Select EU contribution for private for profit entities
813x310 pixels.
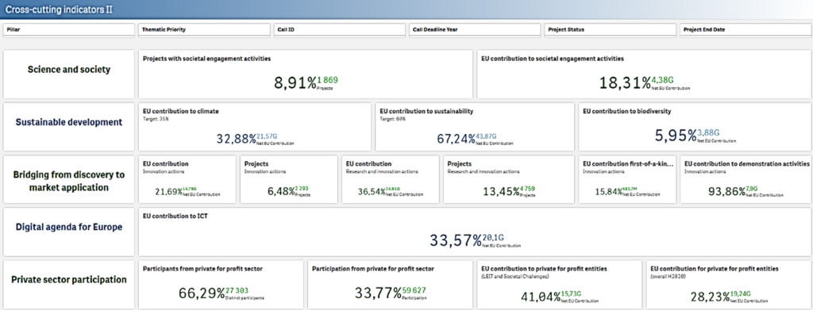tap(715, 269)
